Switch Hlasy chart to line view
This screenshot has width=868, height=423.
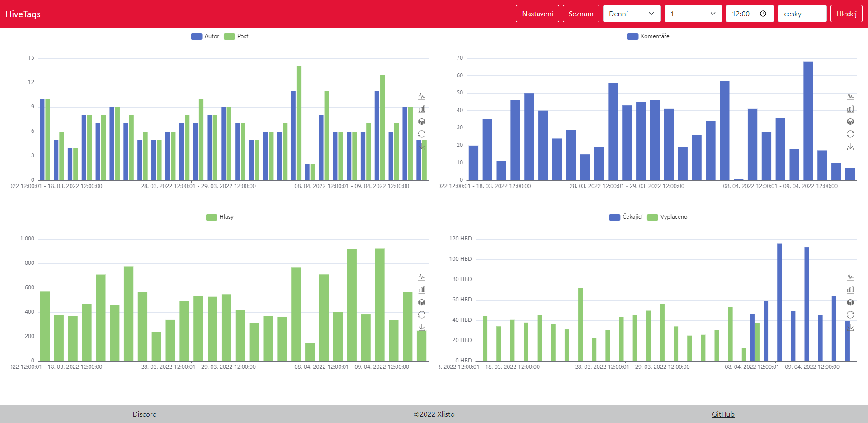click(x=422, y=277)
